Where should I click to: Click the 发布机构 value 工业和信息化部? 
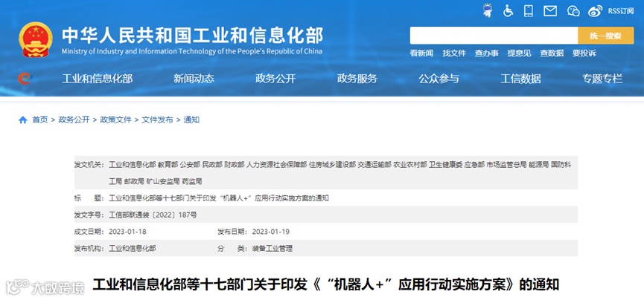[x=133, y=248]
